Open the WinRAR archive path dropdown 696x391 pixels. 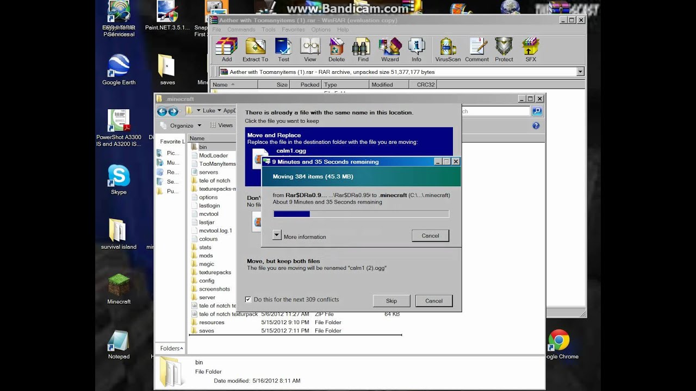point(580,72)
